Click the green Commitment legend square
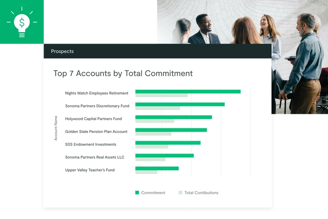This screenshot has width=328, height=219. coord(137,192)
